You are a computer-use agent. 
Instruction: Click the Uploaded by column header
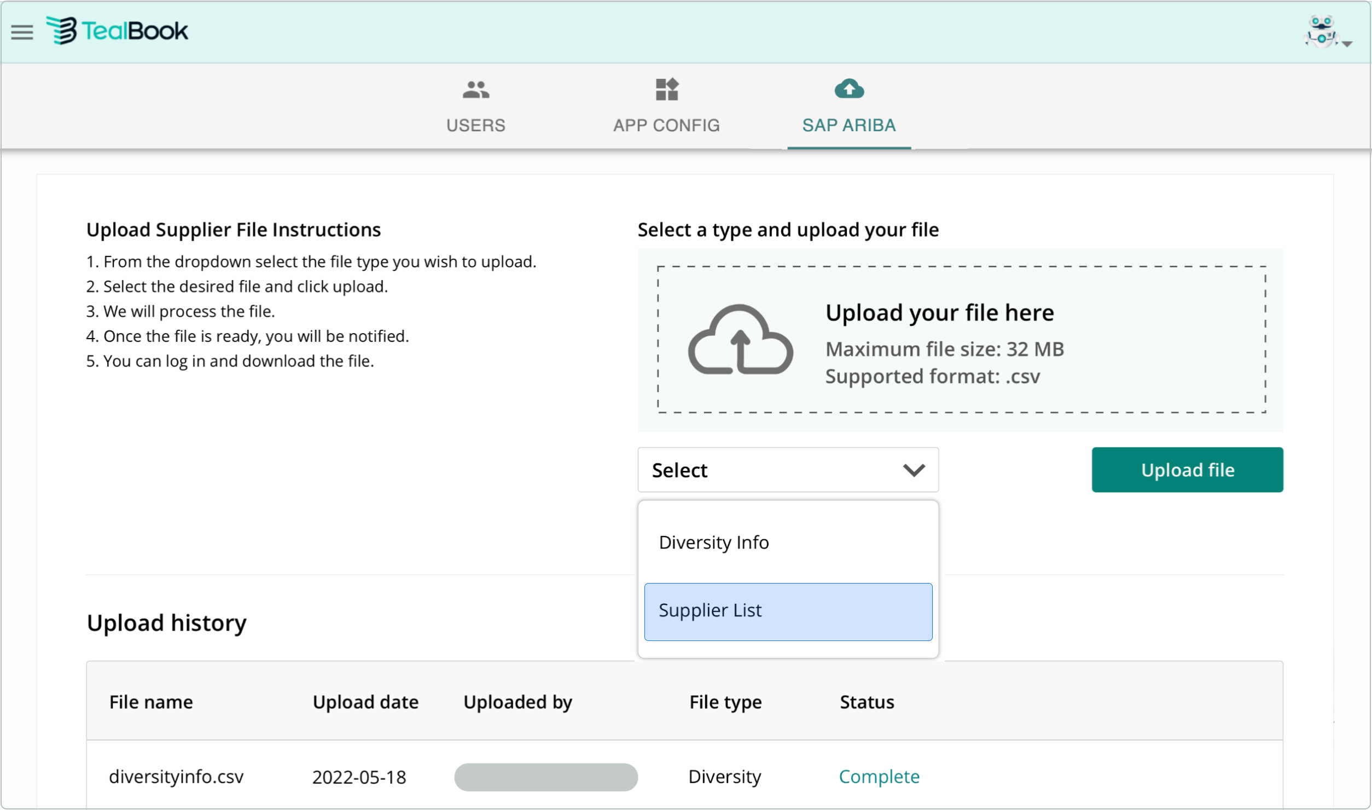(x=518, y=702)
